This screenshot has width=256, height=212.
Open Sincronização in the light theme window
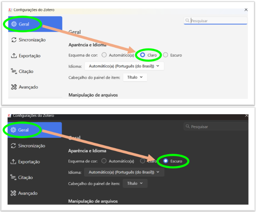point(28,40)
